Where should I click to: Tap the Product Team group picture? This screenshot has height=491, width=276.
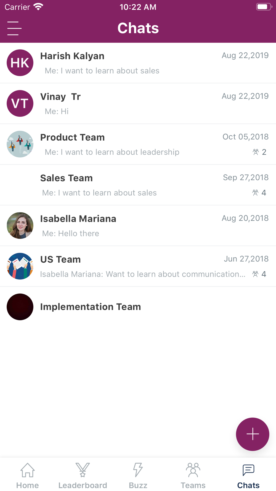point(20,144)
